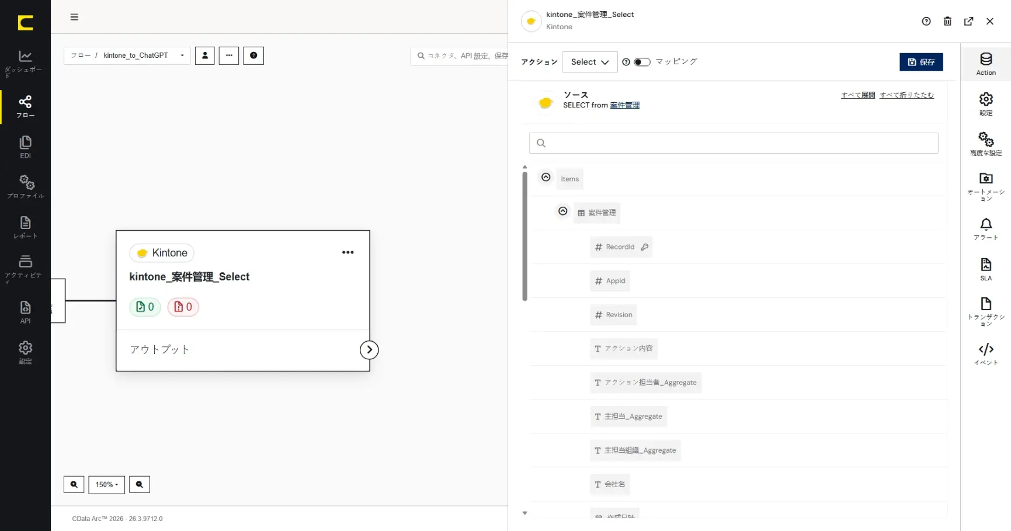Screen dimensions: 1011x531
Task: Select the アクション内容 column
Action: click(624, 349)
